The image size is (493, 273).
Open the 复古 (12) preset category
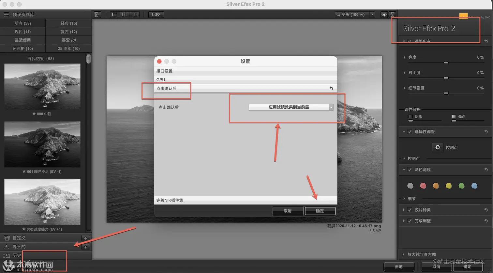(69, 32)
